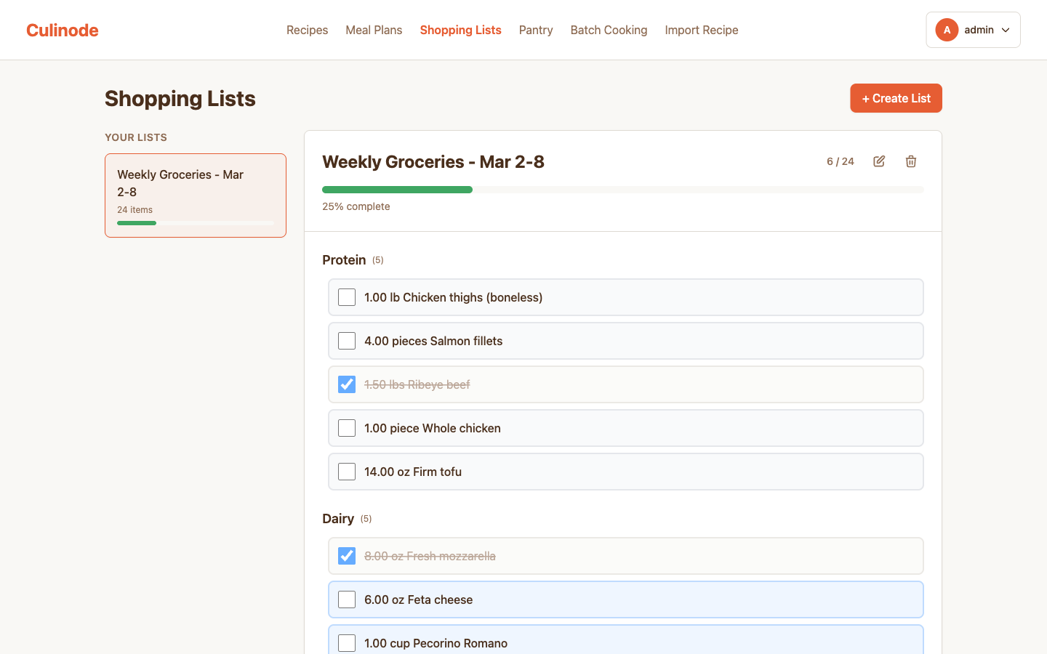The height and width of the screenshot is (654, 1047).
Task: Check off the Whole chicken item
Action: 346,428
